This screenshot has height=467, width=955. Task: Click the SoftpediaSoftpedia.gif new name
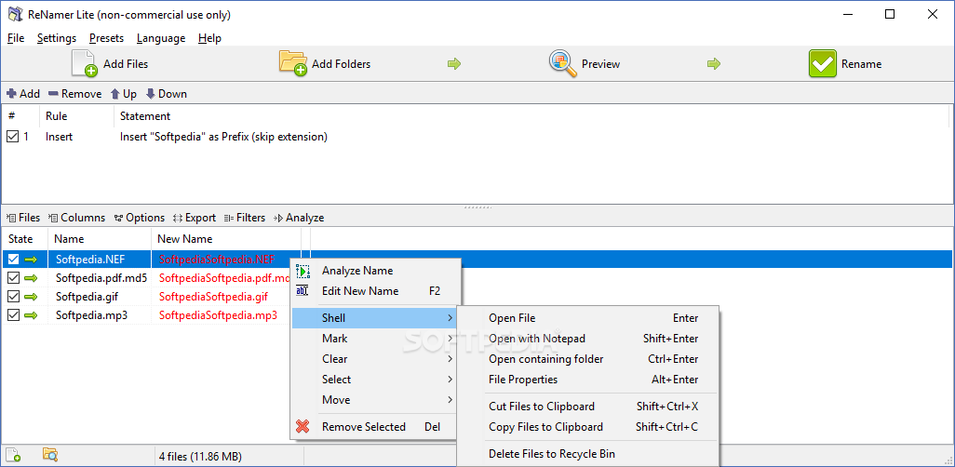[x=213, y=297]
